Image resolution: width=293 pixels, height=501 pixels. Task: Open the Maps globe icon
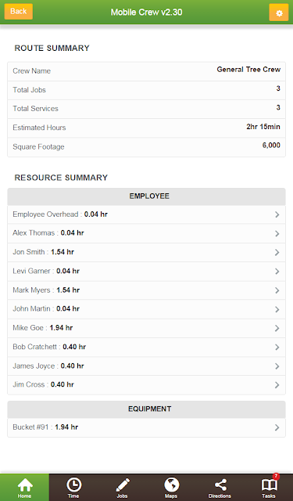click(171, 485)
